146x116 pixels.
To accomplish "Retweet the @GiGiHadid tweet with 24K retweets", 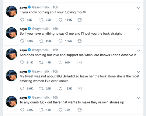I will pos(41,89).
